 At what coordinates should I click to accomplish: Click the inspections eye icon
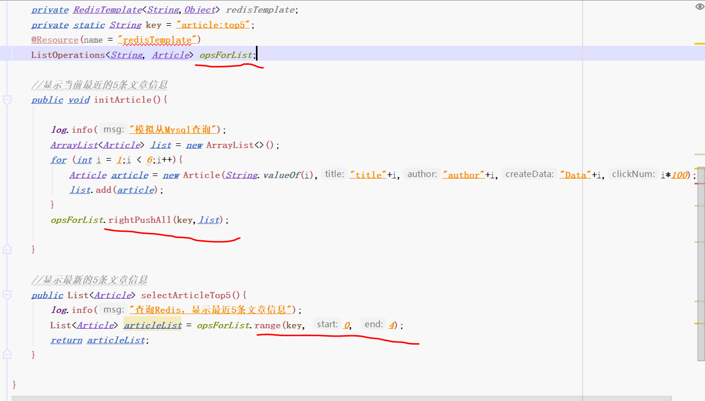pyautogui.click(x=700, y=6)
